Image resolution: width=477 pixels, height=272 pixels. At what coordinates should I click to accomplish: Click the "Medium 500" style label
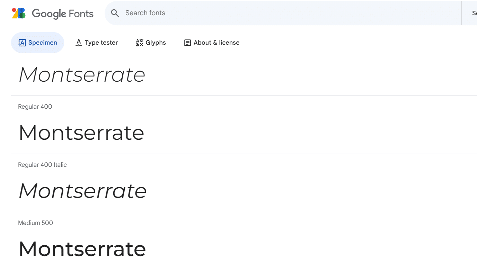tap(35, 223)
